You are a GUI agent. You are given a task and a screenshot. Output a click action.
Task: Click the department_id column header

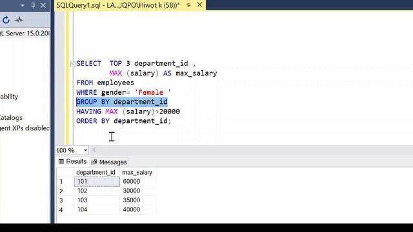point(96,172)
